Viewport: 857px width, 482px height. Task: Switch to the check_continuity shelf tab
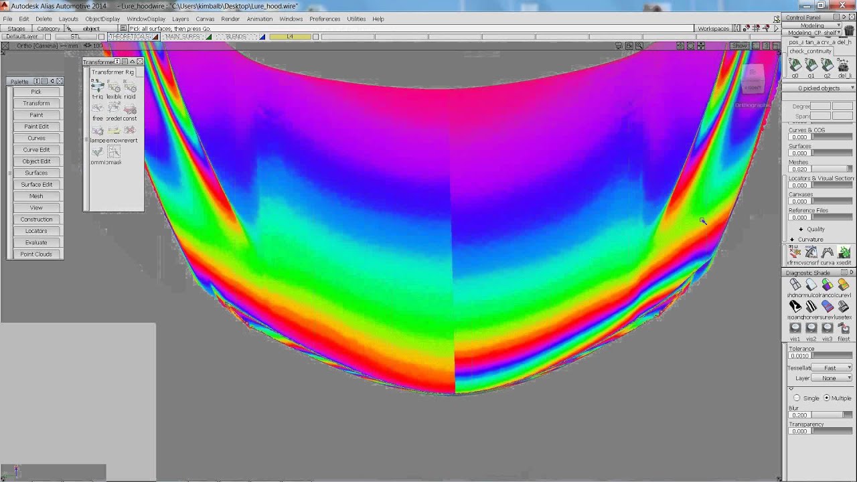coord(810,51)
